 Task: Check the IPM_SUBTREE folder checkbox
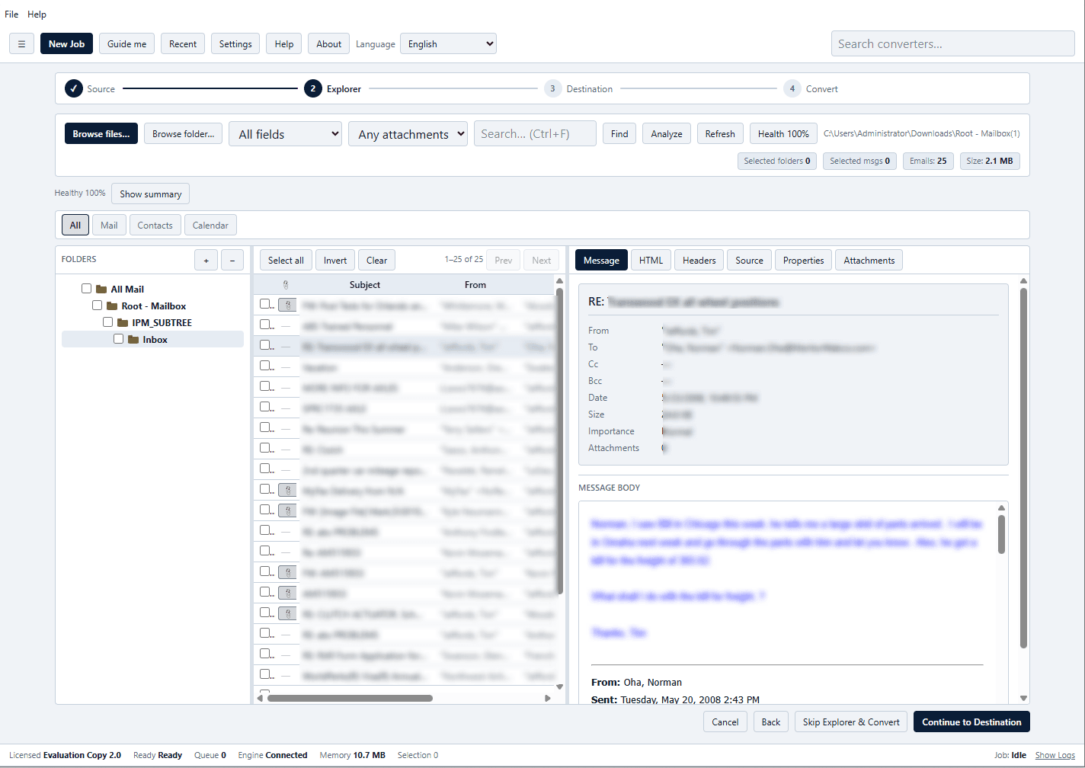coord(108,322)
